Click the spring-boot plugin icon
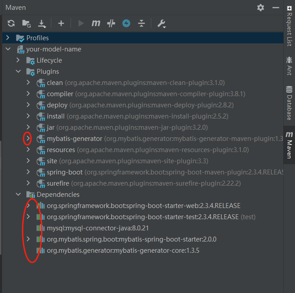The height and width of the screenshot is (293, 295). [41, 173]
